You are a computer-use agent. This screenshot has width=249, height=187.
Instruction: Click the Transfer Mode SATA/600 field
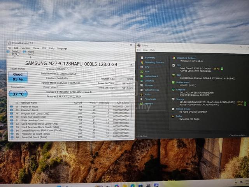pos(74,83)
